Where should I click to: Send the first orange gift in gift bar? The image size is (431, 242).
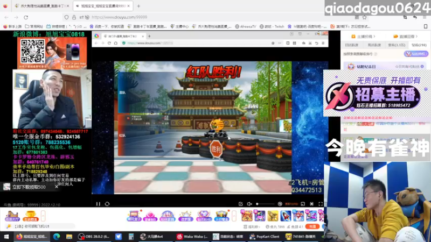tap(247, 216)
